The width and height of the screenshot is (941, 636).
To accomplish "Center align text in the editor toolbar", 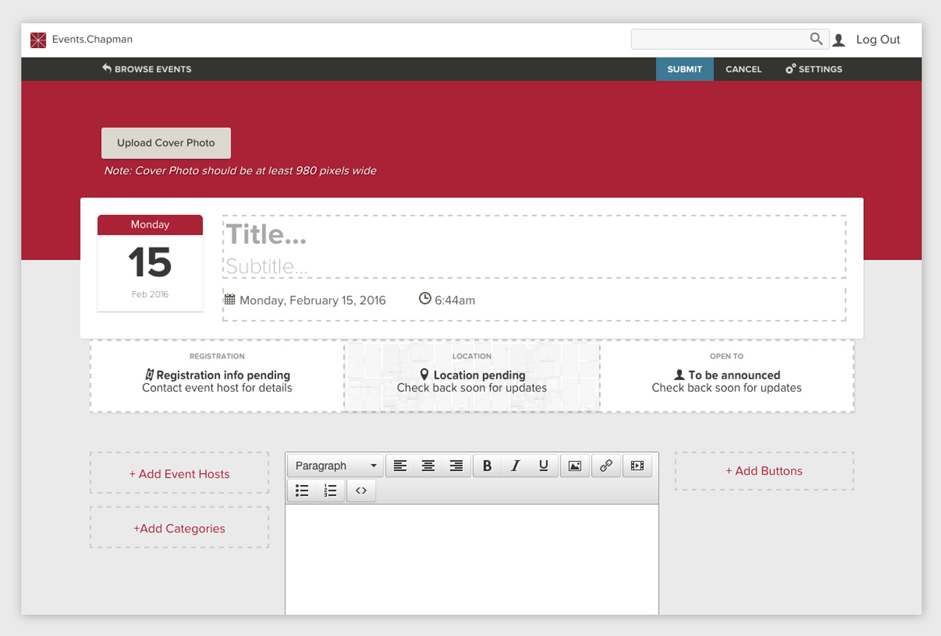I will (x=428, y=466).
